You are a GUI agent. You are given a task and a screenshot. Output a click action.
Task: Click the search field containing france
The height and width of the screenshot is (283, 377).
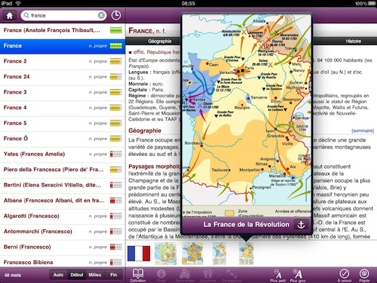pyautogui.click(x=64, y=15)
